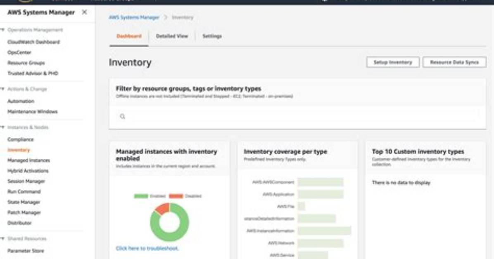The height and width of the screenshot is (259, 494).
Task: Collapse the Instances & Nodes section
Action: click(x=2, y=127)
